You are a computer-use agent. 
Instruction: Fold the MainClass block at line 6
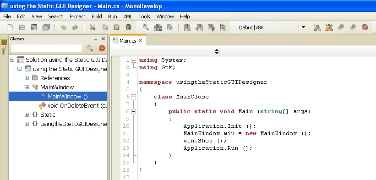click(x=134, y=97)
